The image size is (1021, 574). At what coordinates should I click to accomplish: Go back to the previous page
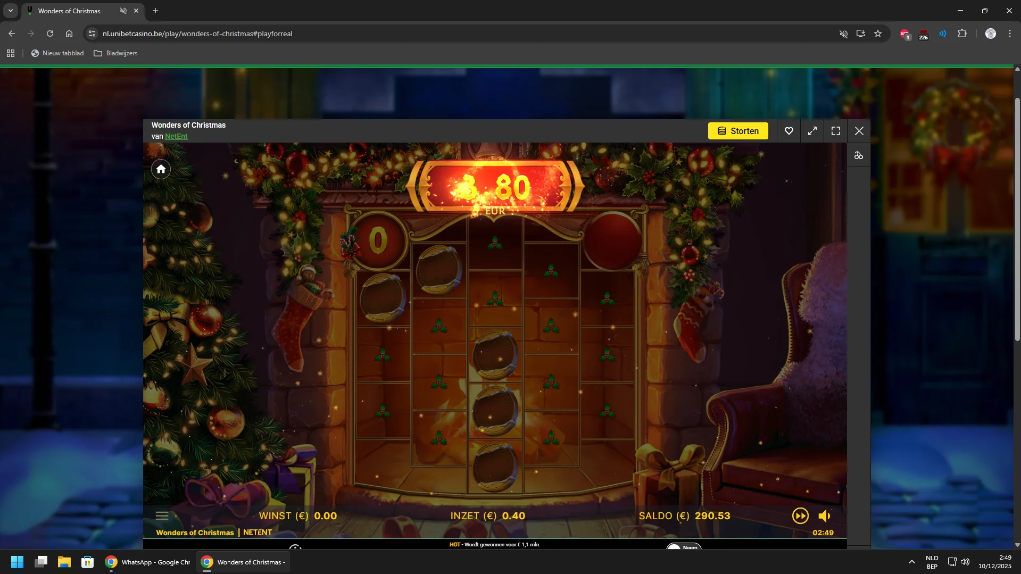[12, 34]
